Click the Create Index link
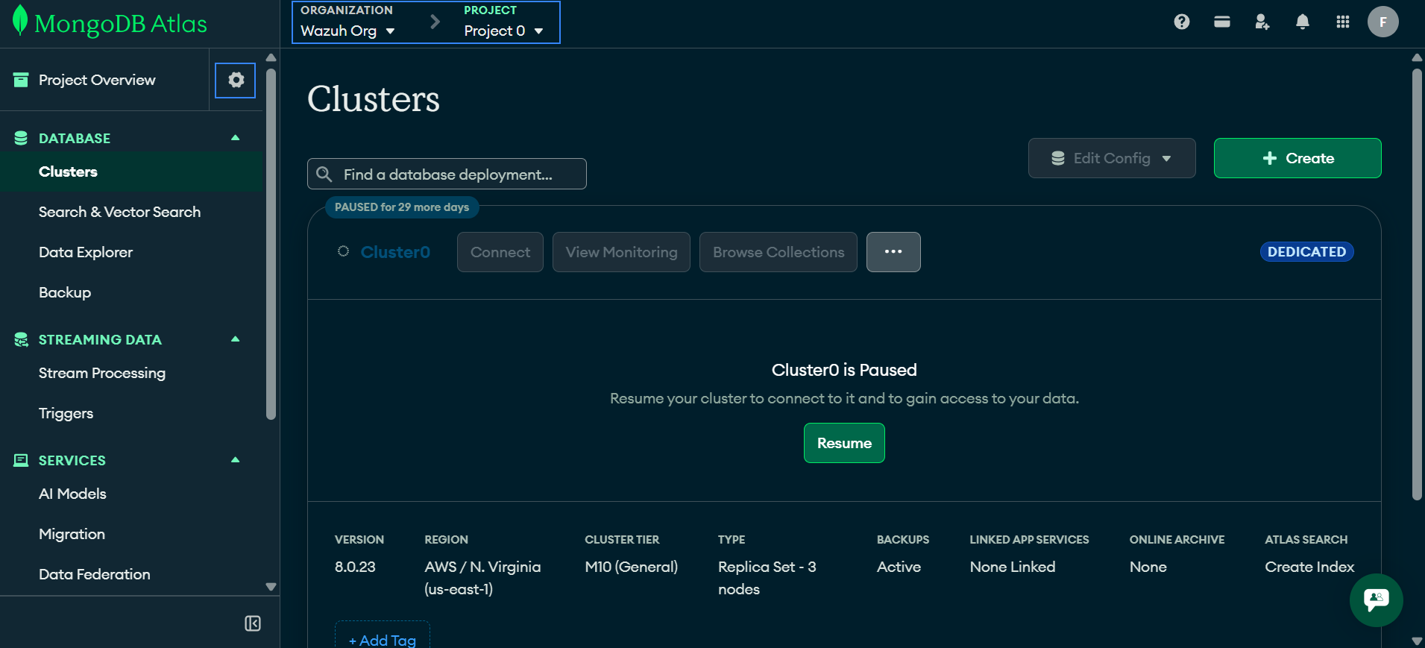Viewport: 1425px width, 648px height. coord(1309,567)
